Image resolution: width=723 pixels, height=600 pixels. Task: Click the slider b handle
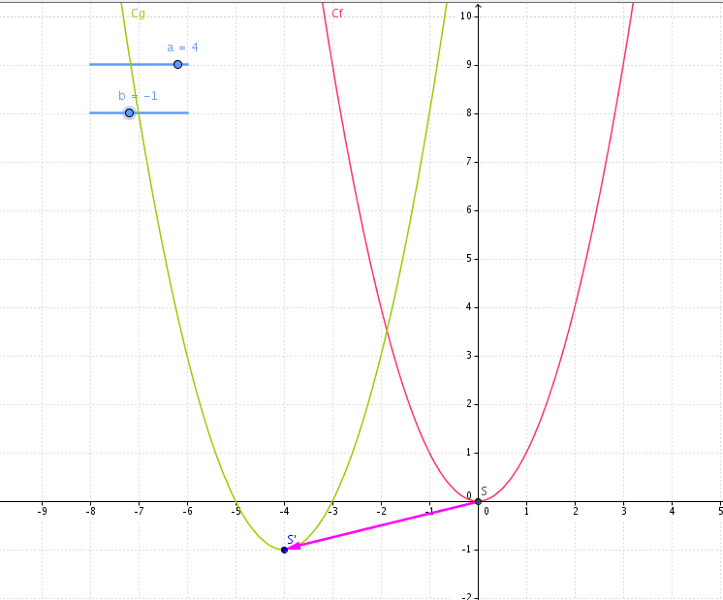[x=129, y=112]
